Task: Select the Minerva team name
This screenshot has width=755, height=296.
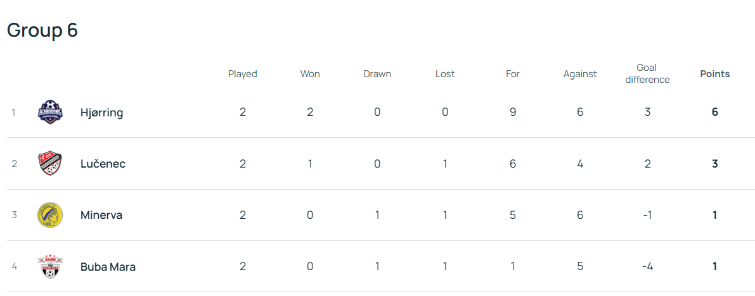Action: click(x=101, y=215)
